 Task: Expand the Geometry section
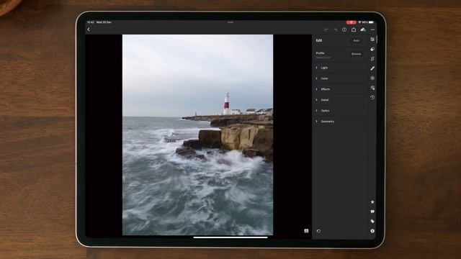[x=340, y=122]
